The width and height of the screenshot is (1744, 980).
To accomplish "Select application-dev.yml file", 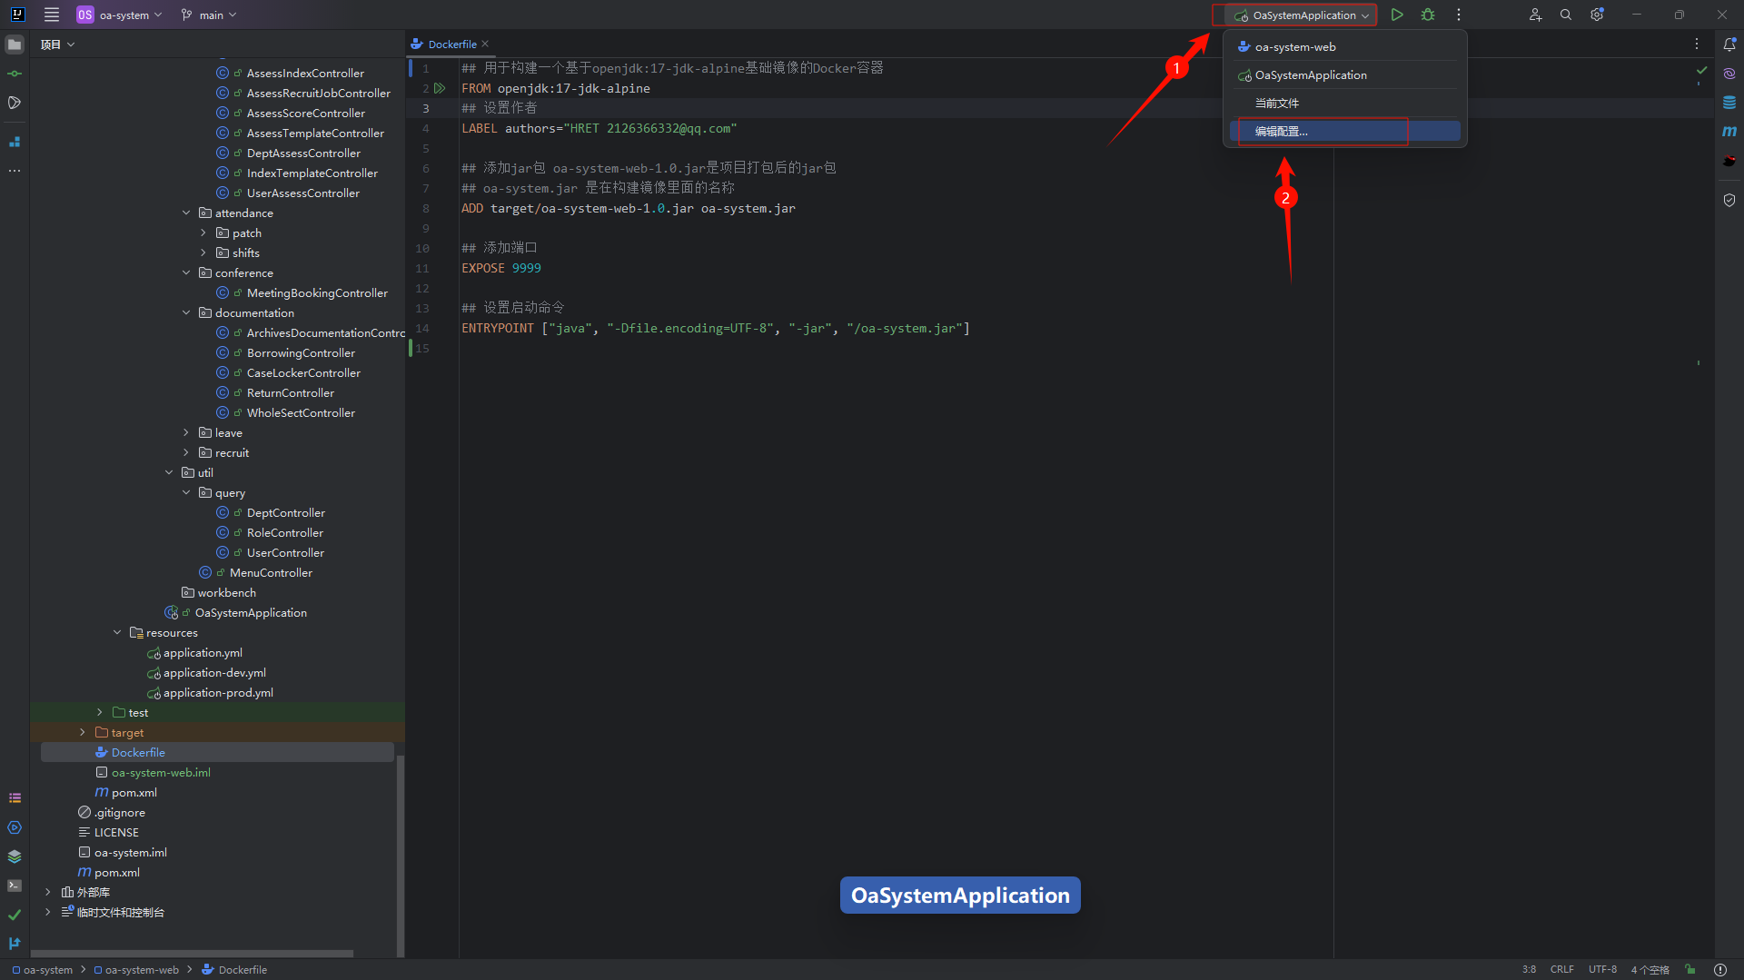I will tap(214, 673).
